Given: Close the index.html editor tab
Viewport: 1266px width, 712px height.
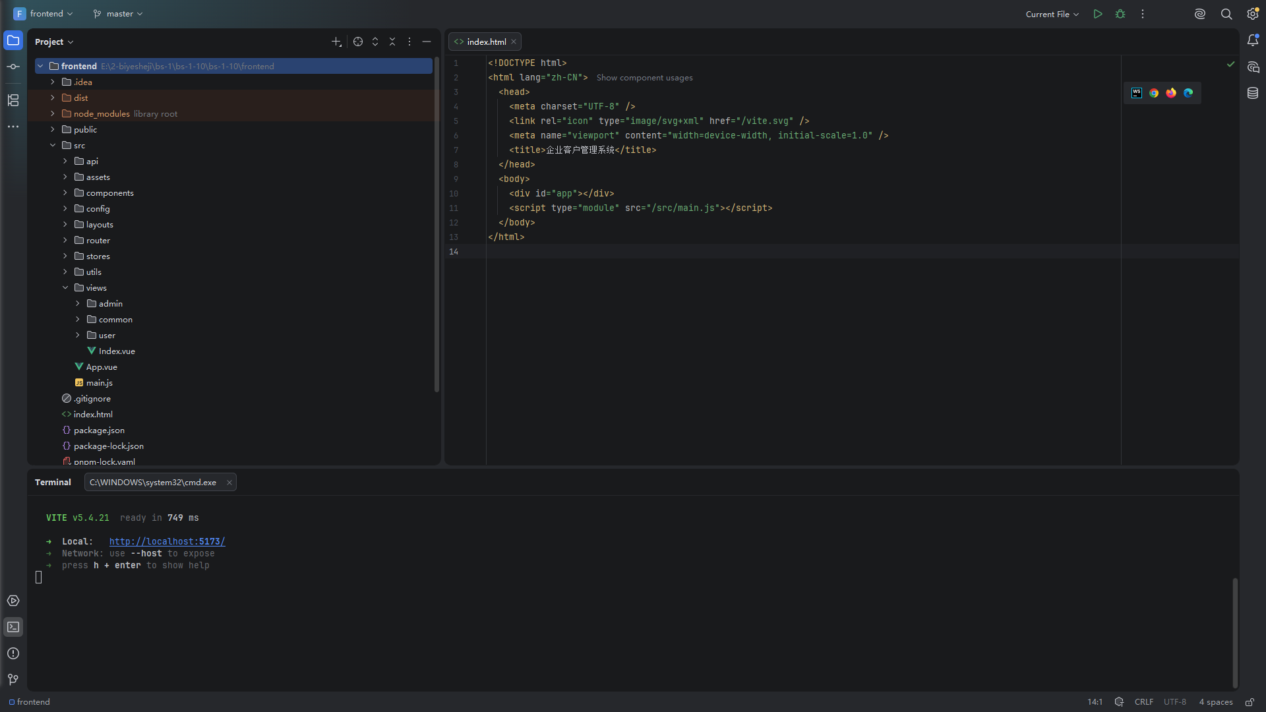Looking at the screenshot, I should tap(514, 42).
